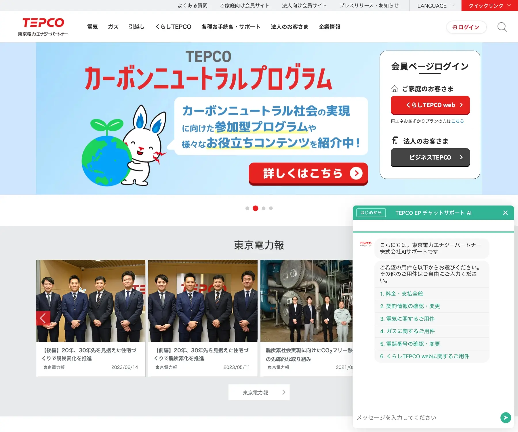The width and height of the screenshot is (518, 432).
Task: Click the previous arrow on the news carousel
Action: (x=43, y=318)
